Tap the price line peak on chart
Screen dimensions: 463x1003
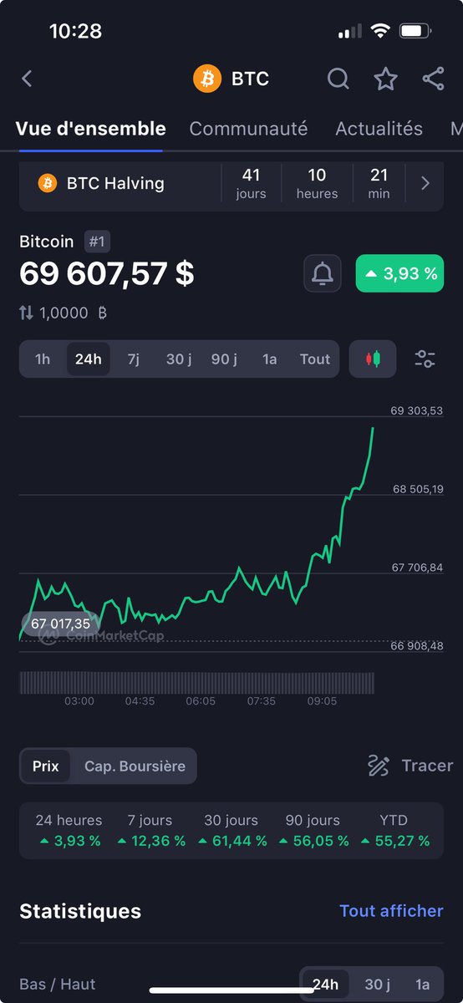pyautogui.click(x=373, y=429)
